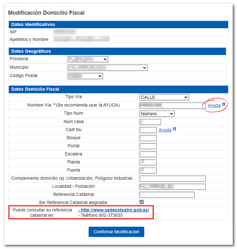Open the Provincia dropdown
This screenshot has height=249, width=237.
pyautogui.click(x=88, y=59)
